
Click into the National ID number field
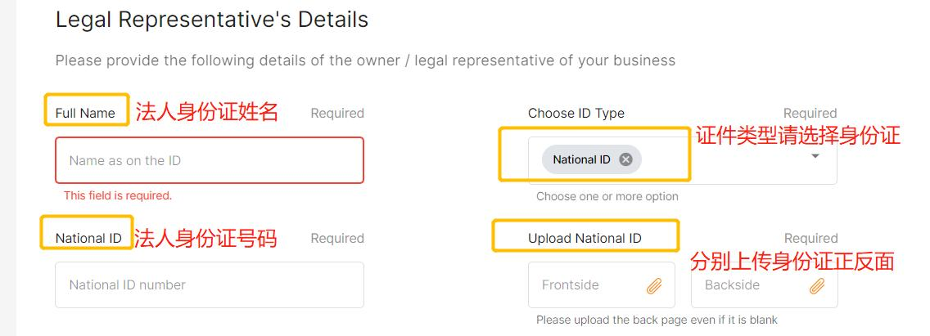[x=209, y=284]
